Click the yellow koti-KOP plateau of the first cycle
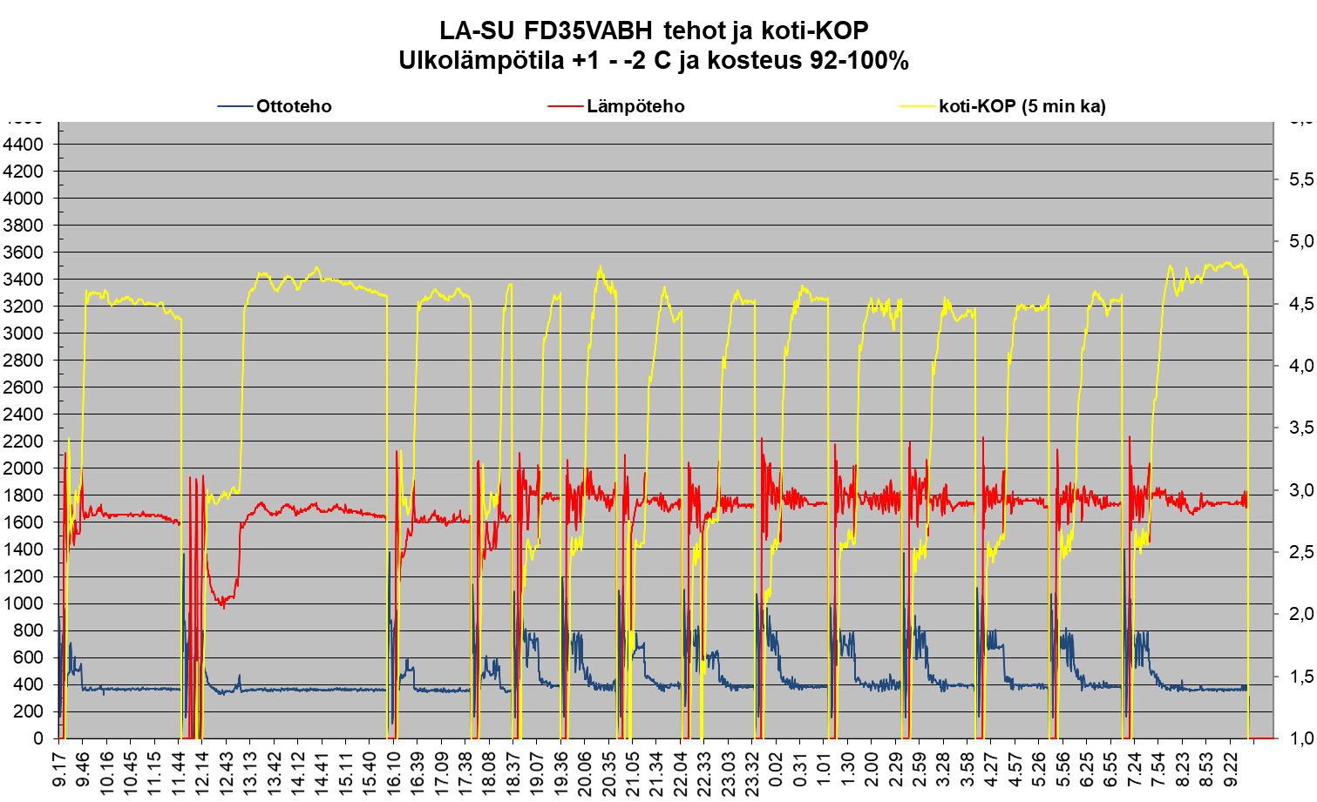The image size is (1317, 802). tap(131, 300)
